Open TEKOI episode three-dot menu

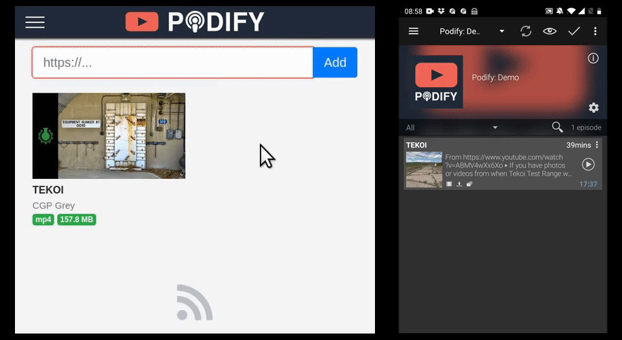(x=597, y=145)
